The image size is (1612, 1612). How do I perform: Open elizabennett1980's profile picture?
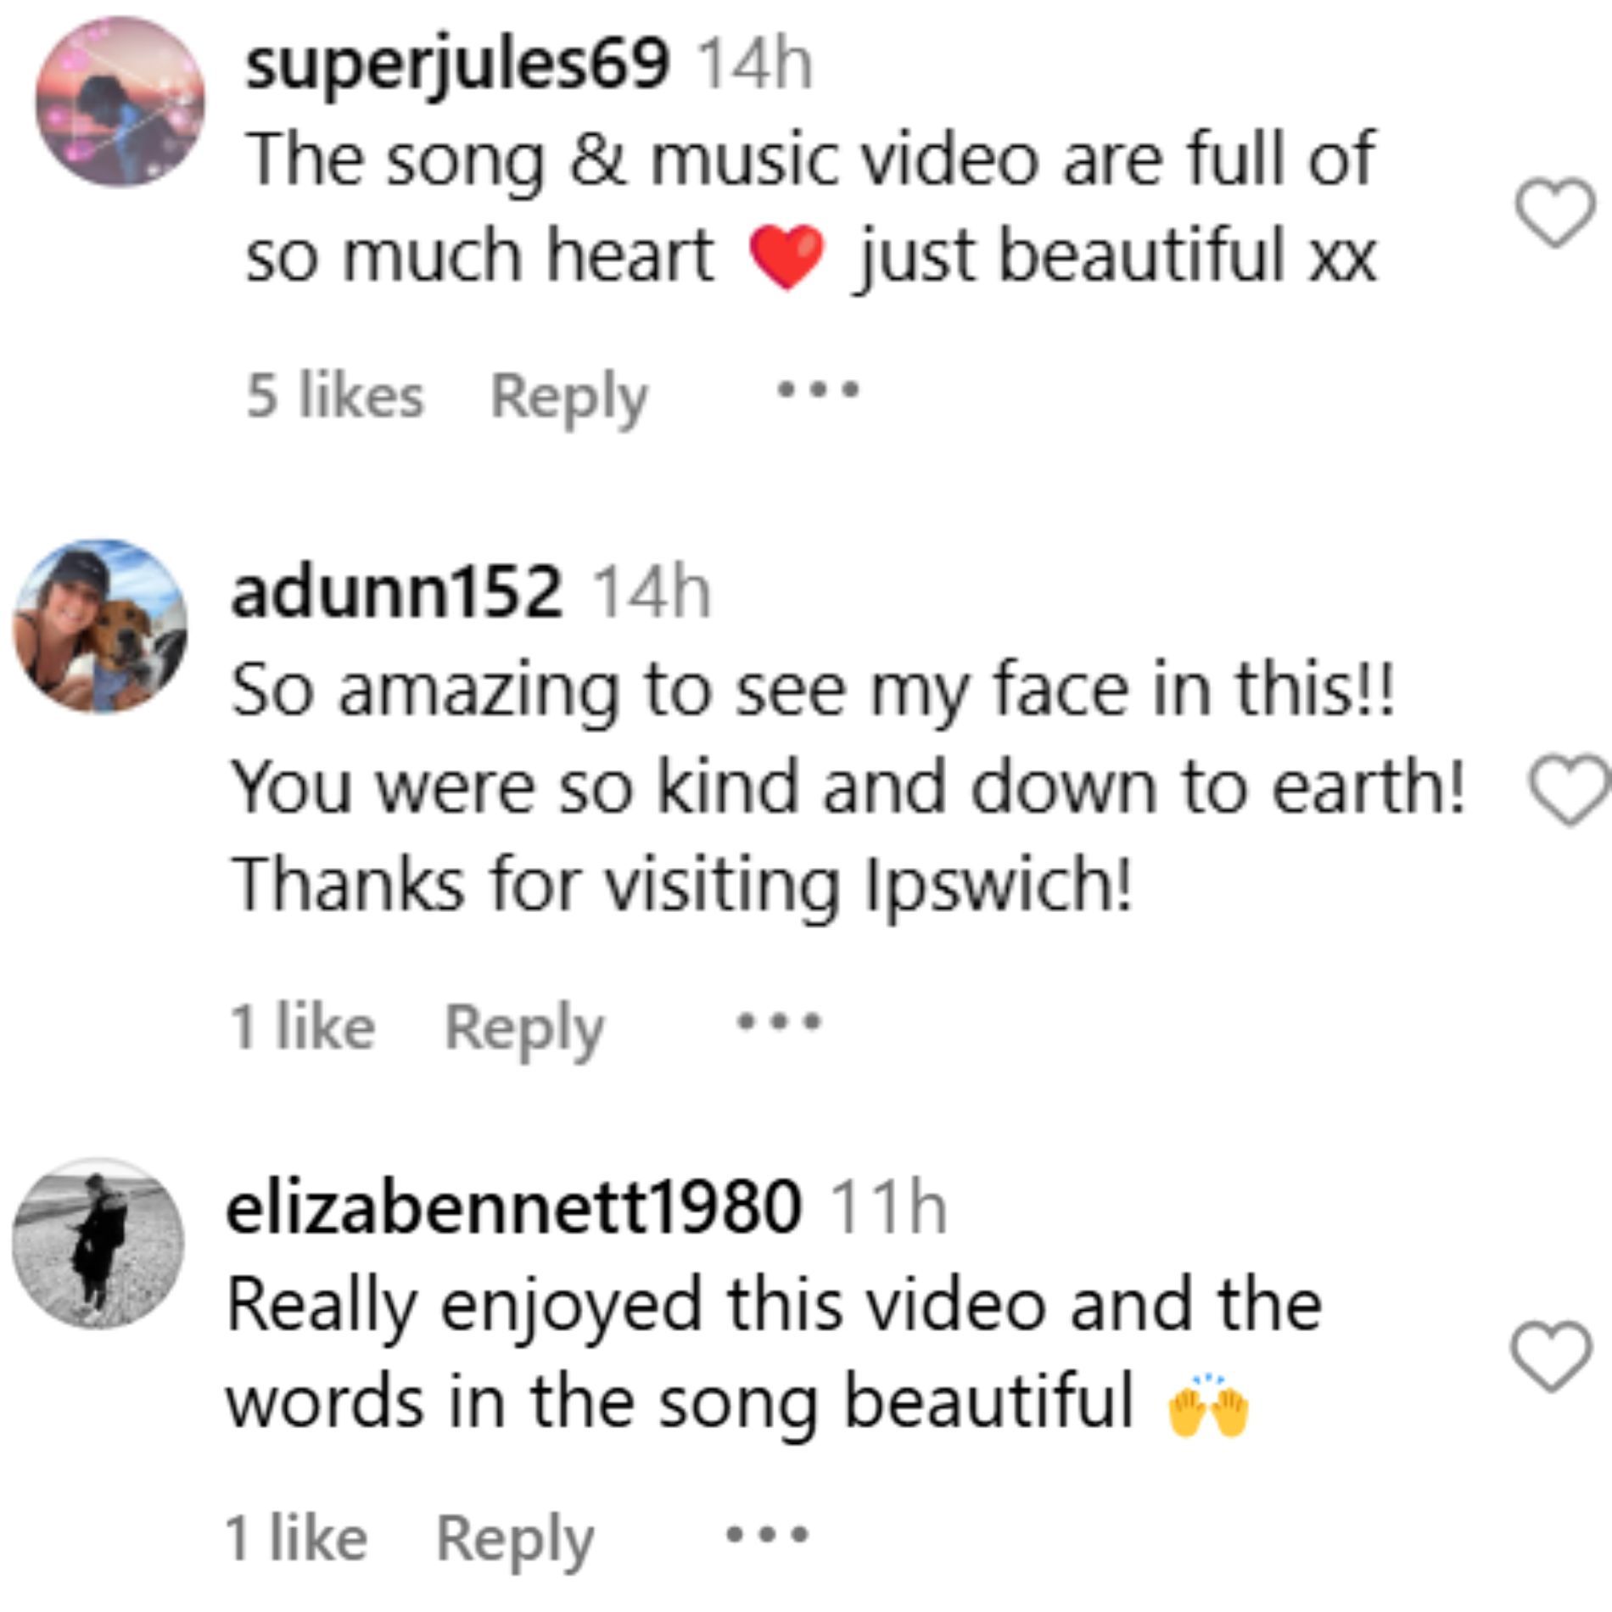98,1243
